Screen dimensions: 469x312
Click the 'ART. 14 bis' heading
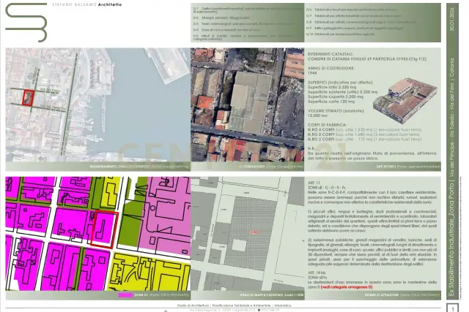316,273
